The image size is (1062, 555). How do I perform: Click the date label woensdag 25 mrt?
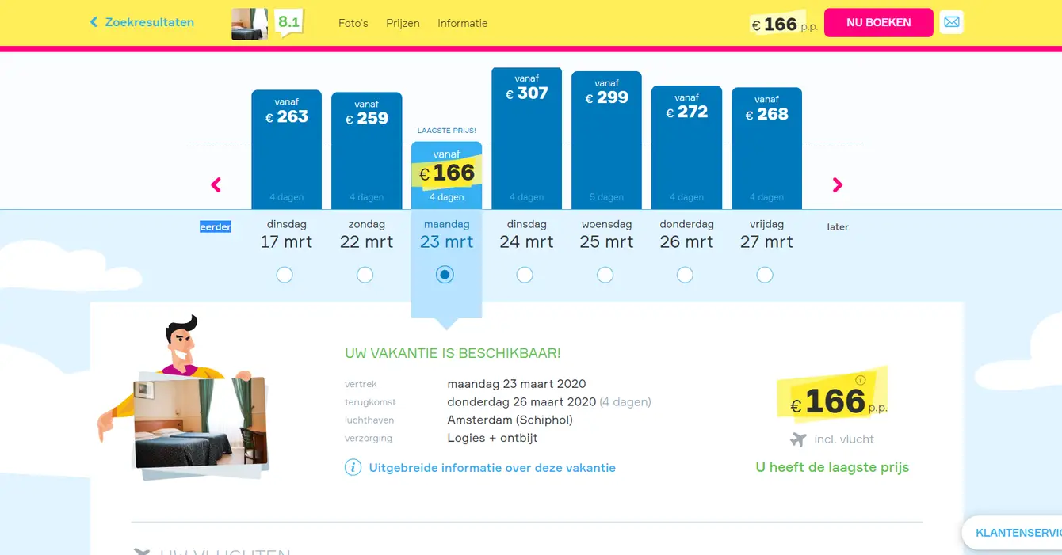(607, 235)
